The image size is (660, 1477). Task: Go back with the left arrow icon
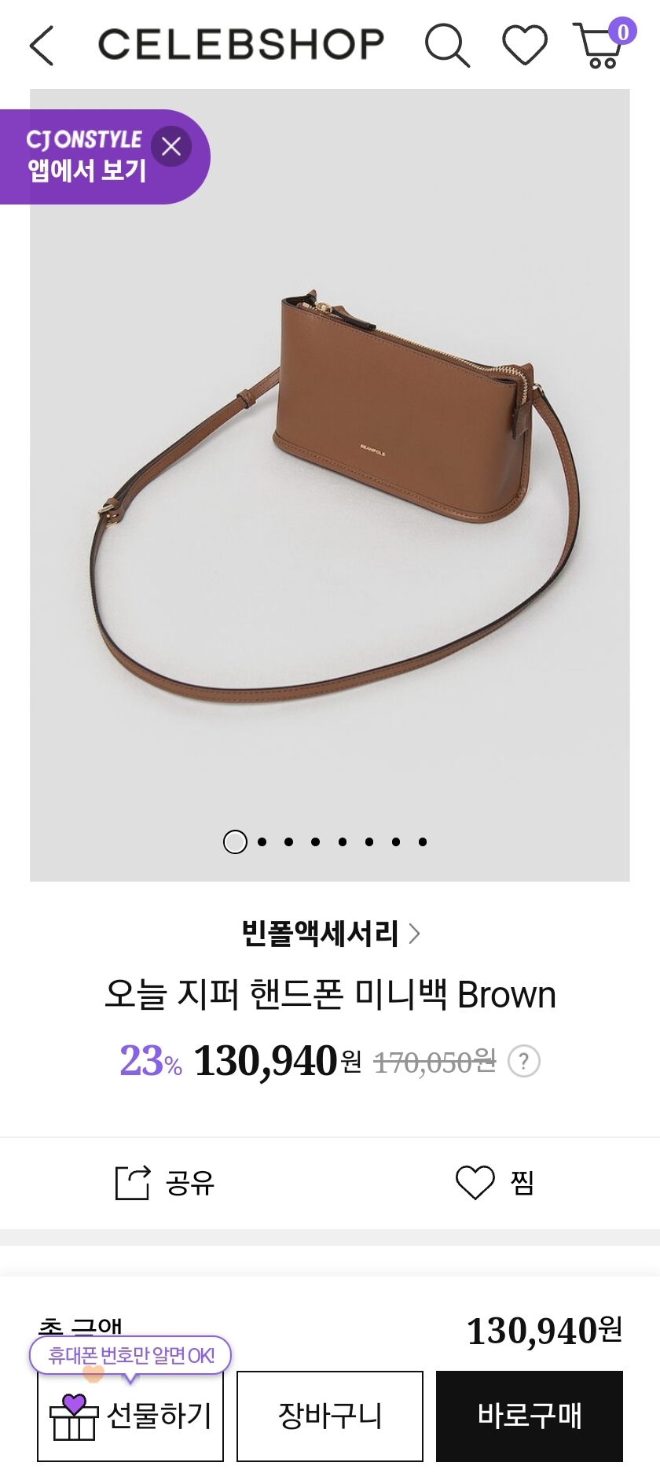[42, 45]
